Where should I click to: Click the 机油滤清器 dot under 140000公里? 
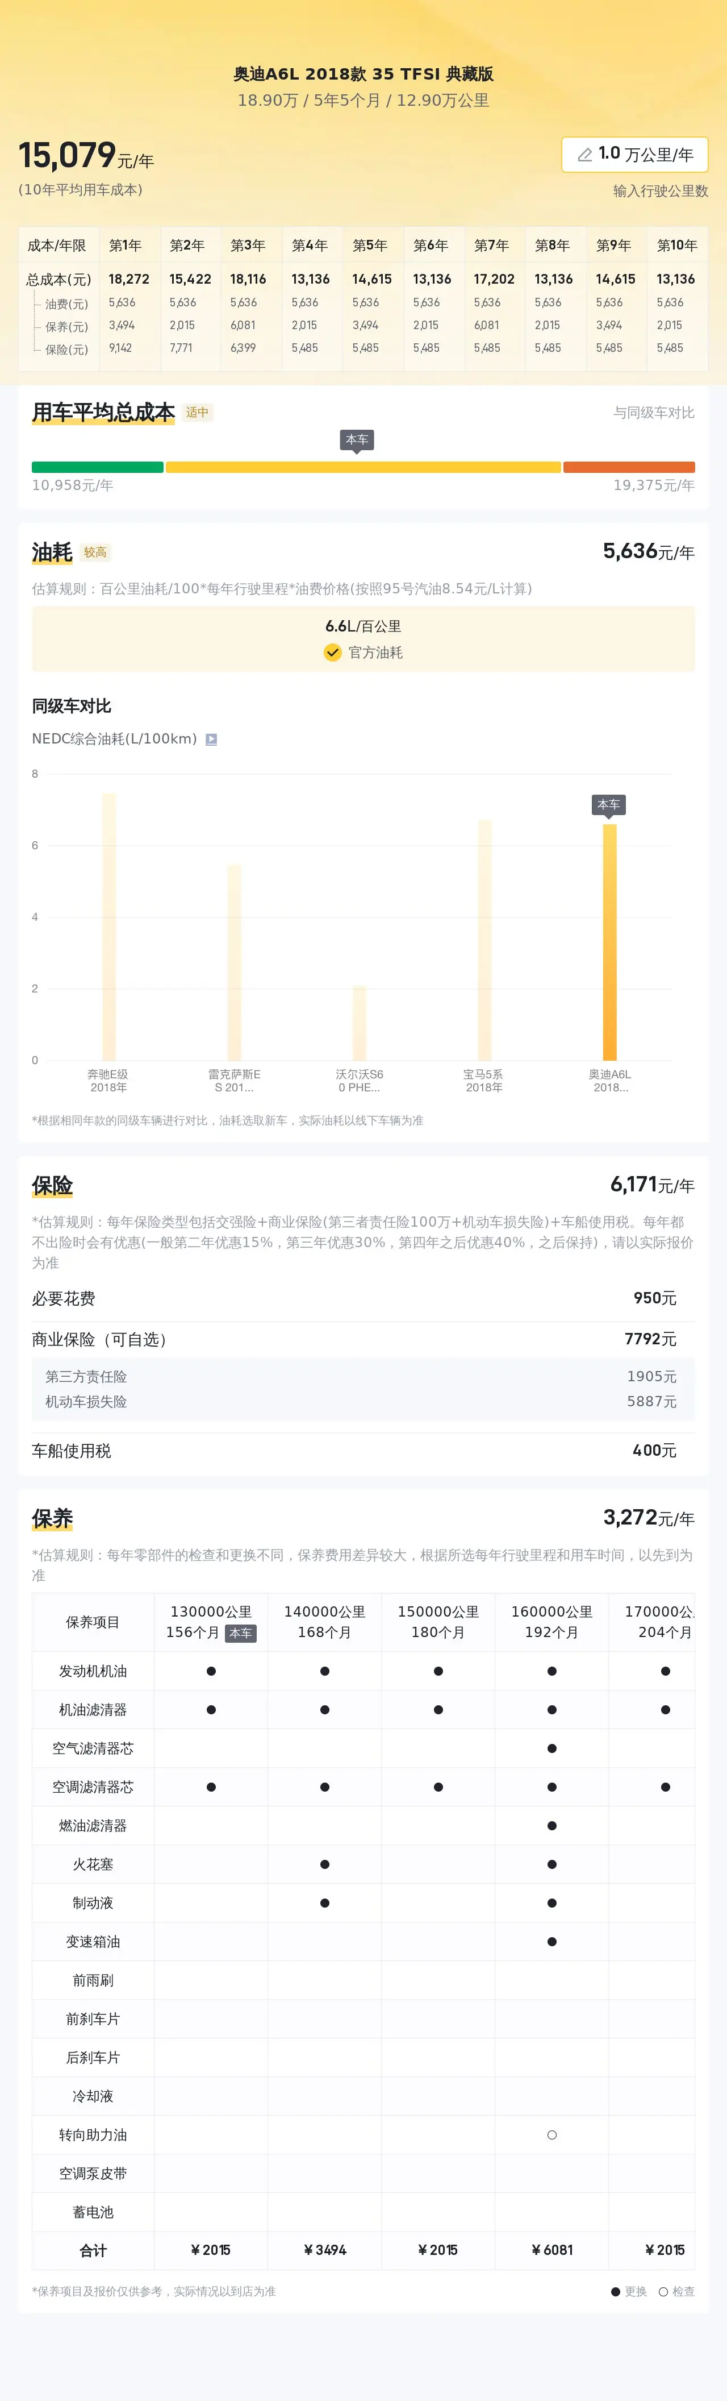click(325, 1709)
